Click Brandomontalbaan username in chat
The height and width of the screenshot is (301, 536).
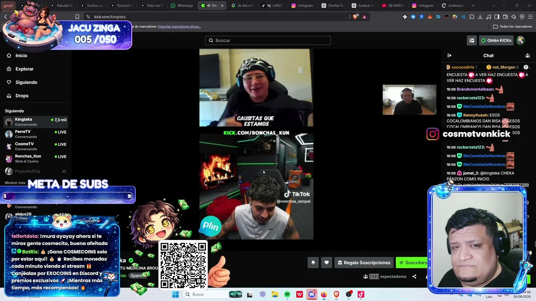click(475, 89)
